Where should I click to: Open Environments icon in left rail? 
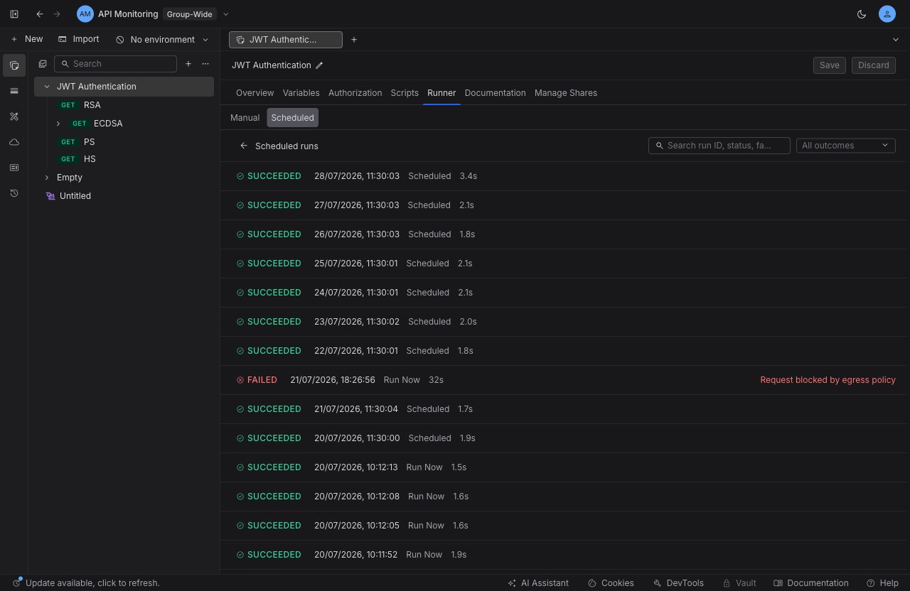tap(14, 91)
